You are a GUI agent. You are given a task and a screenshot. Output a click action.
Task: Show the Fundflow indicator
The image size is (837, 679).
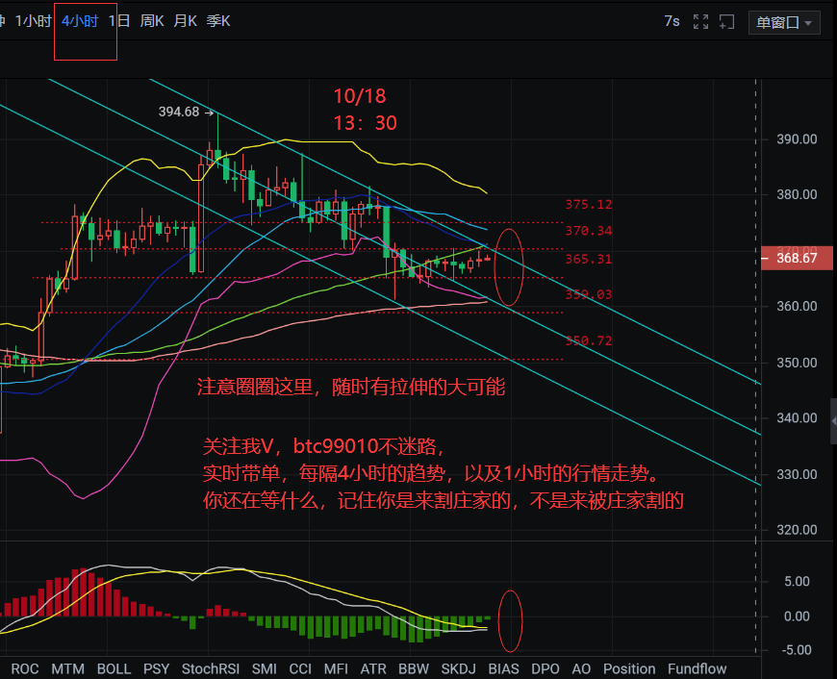(697, 668)
